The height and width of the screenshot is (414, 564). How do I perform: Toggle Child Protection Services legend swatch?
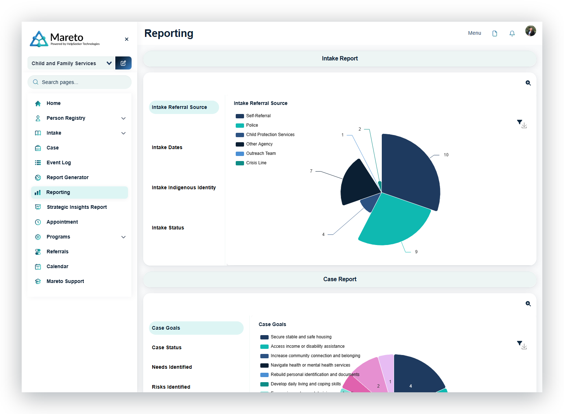click(x=240, y=135)
